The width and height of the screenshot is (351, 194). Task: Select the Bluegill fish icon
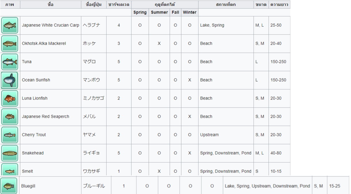tap(9, 186)
